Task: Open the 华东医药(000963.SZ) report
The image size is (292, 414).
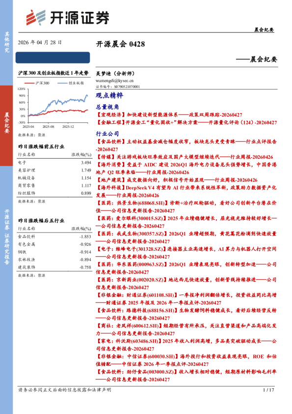Action: click(186, 268)
